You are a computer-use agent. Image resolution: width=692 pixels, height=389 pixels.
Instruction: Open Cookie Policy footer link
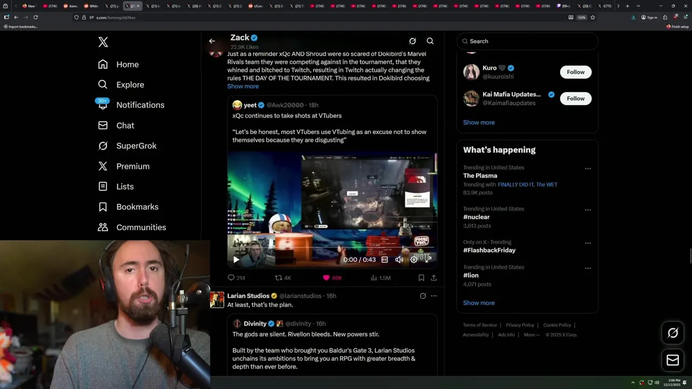(x=557, y=325)
